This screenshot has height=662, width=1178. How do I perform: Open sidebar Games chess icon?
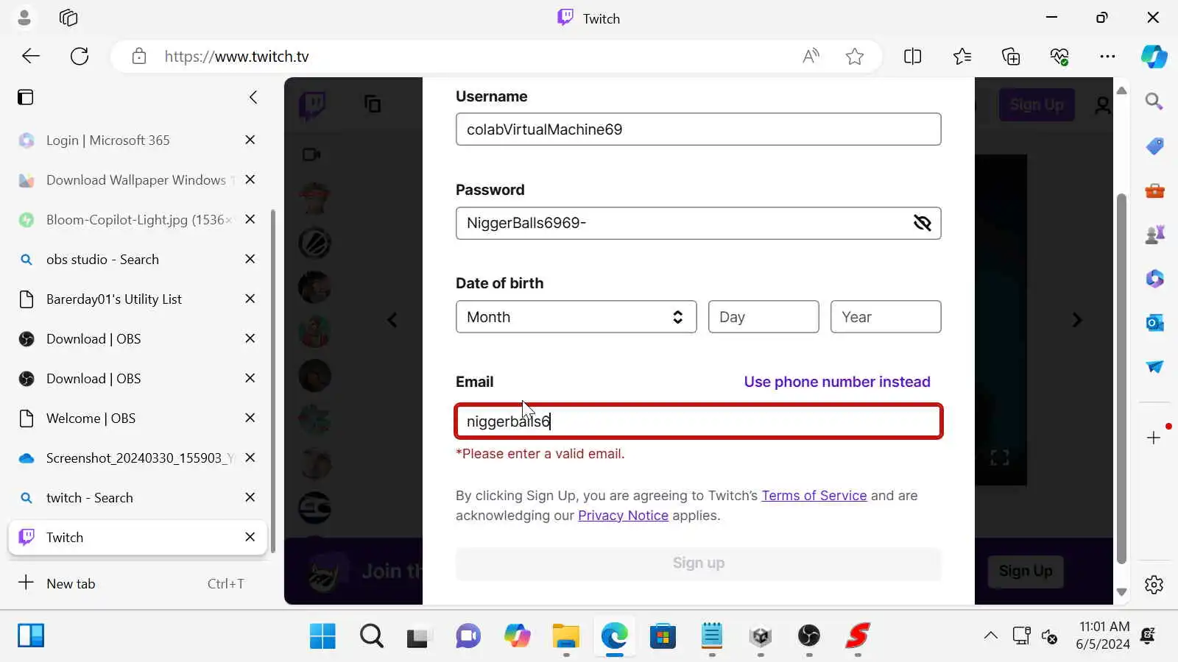(1154, 235)
